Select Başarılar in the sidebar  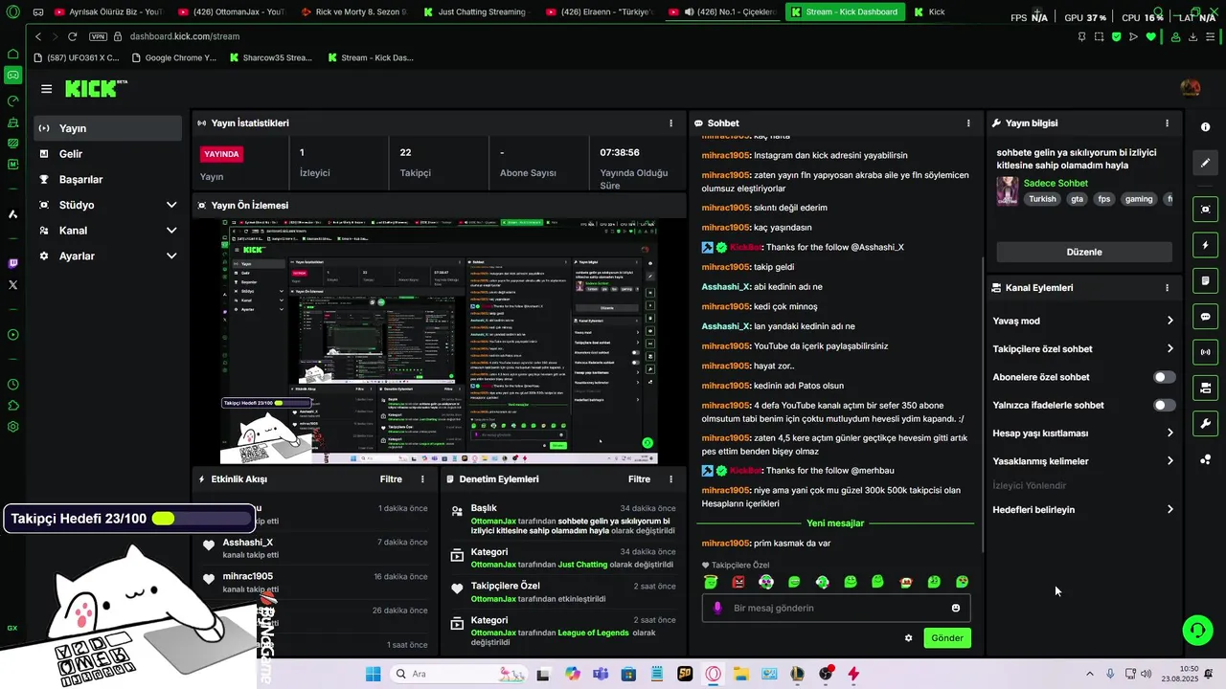[x=108, y=180]
